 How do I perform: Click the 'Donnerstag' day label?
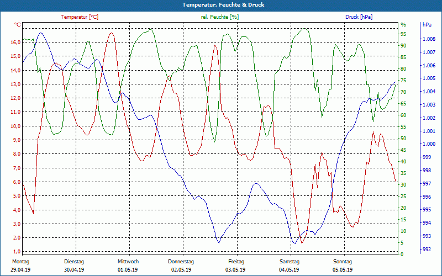[x=181, y=262]
